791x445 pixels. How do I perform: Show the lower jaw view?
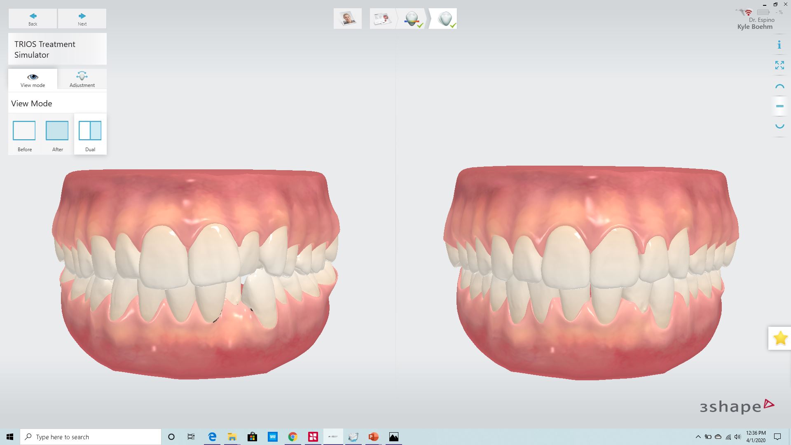point(779,126)
